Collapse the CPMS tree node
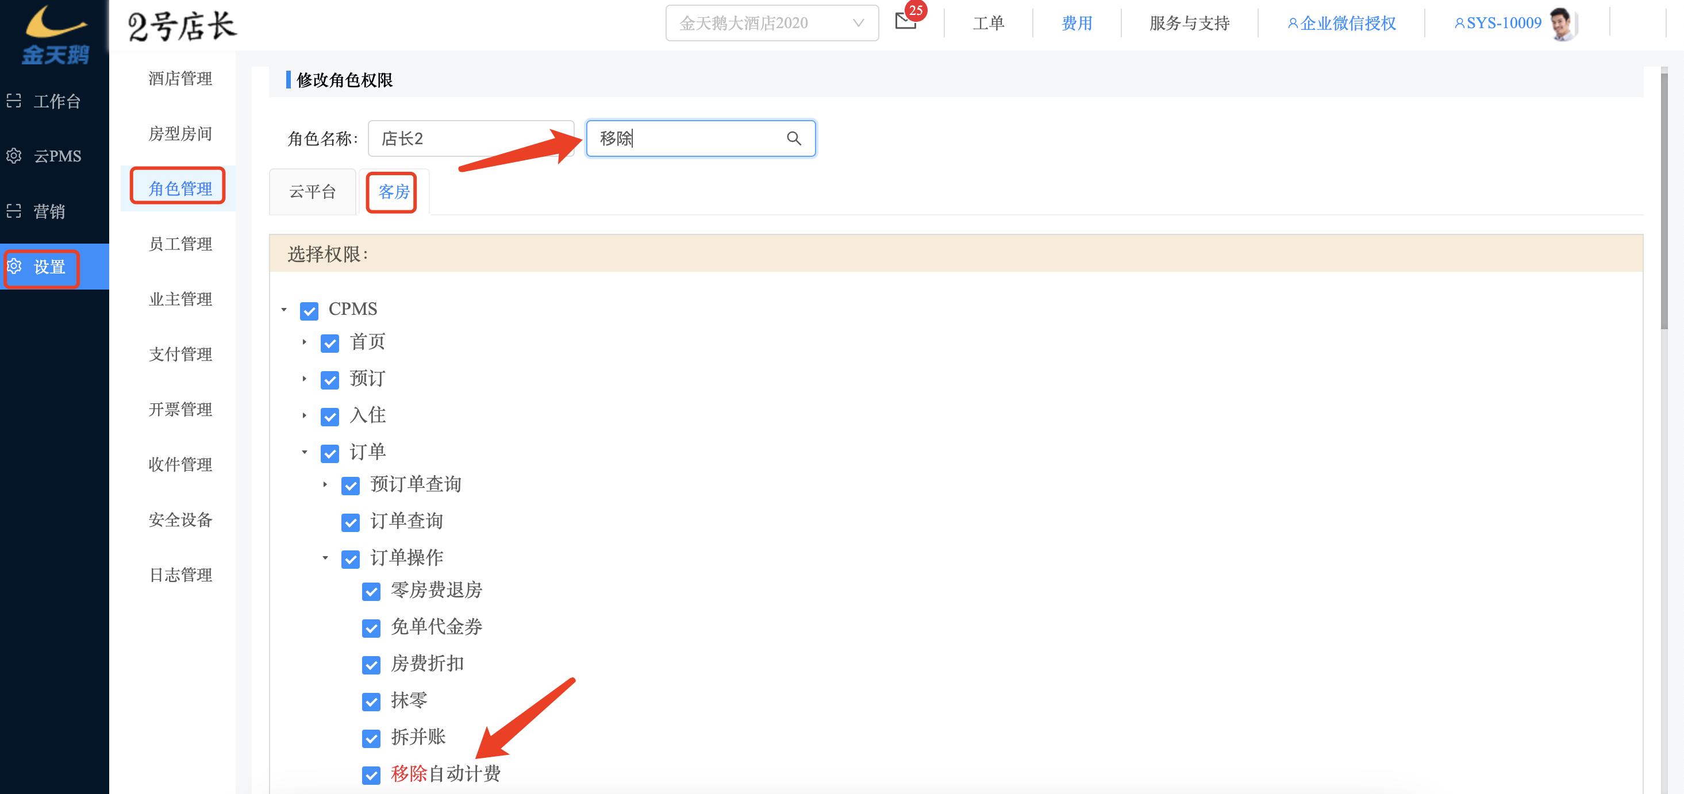The width and height of the screenshot is (1684, 794). pos(284,309)
